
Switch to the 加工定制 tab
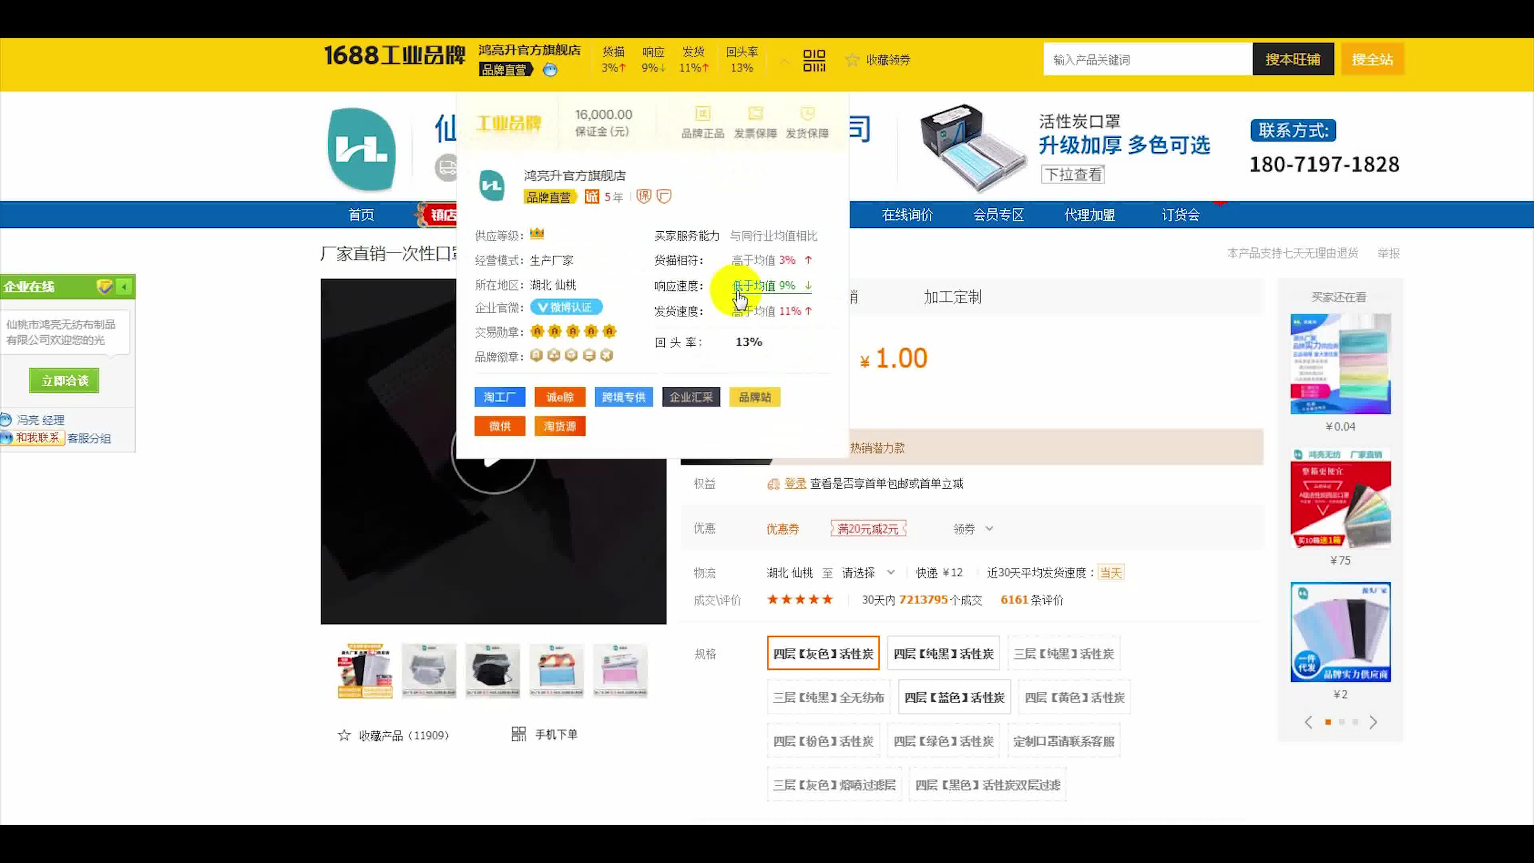[x=952, y=297]
